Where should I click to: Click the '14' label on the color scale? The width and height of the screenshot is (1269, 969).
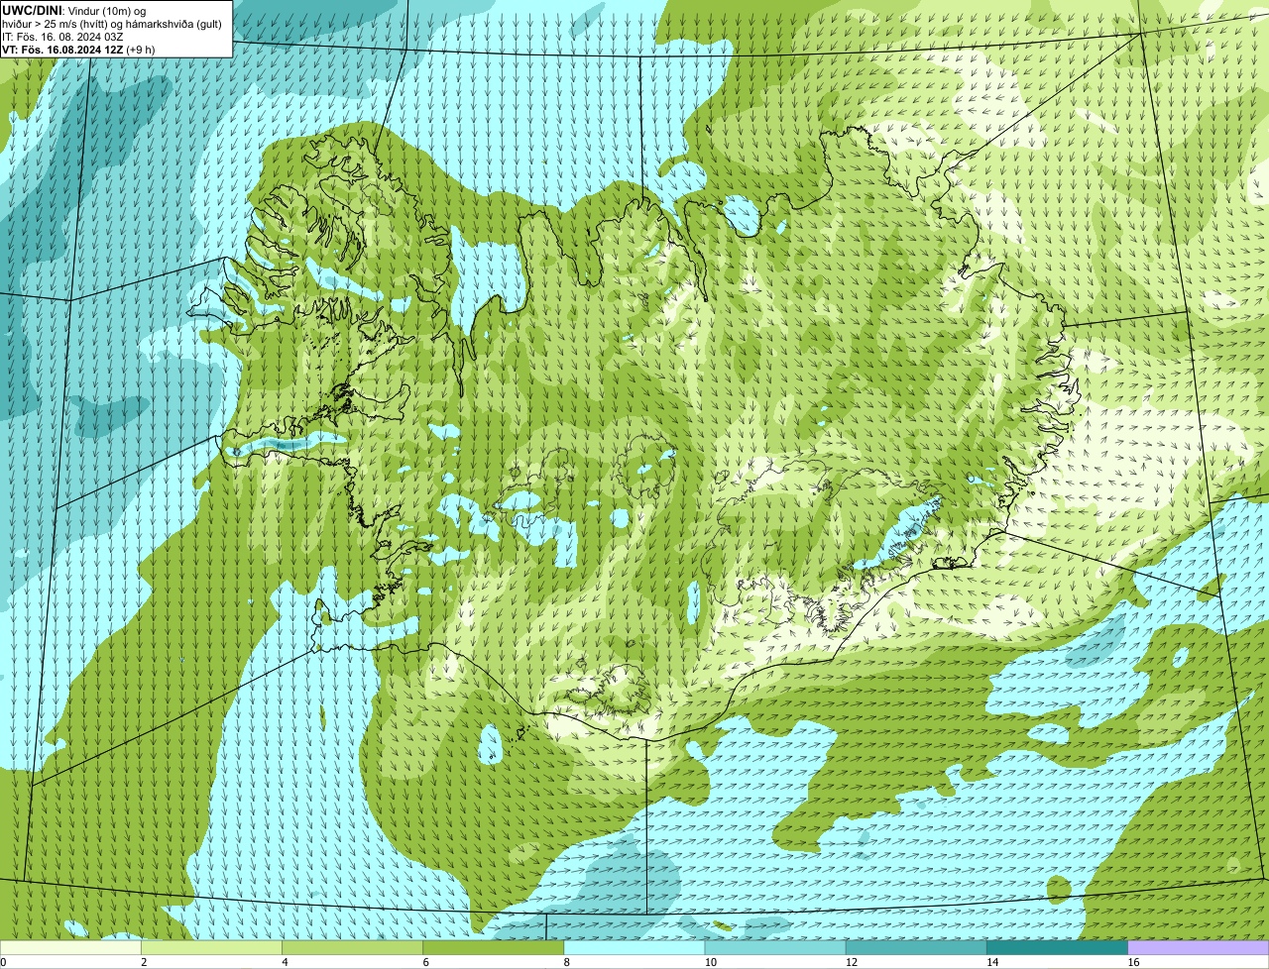pos(992,962)
